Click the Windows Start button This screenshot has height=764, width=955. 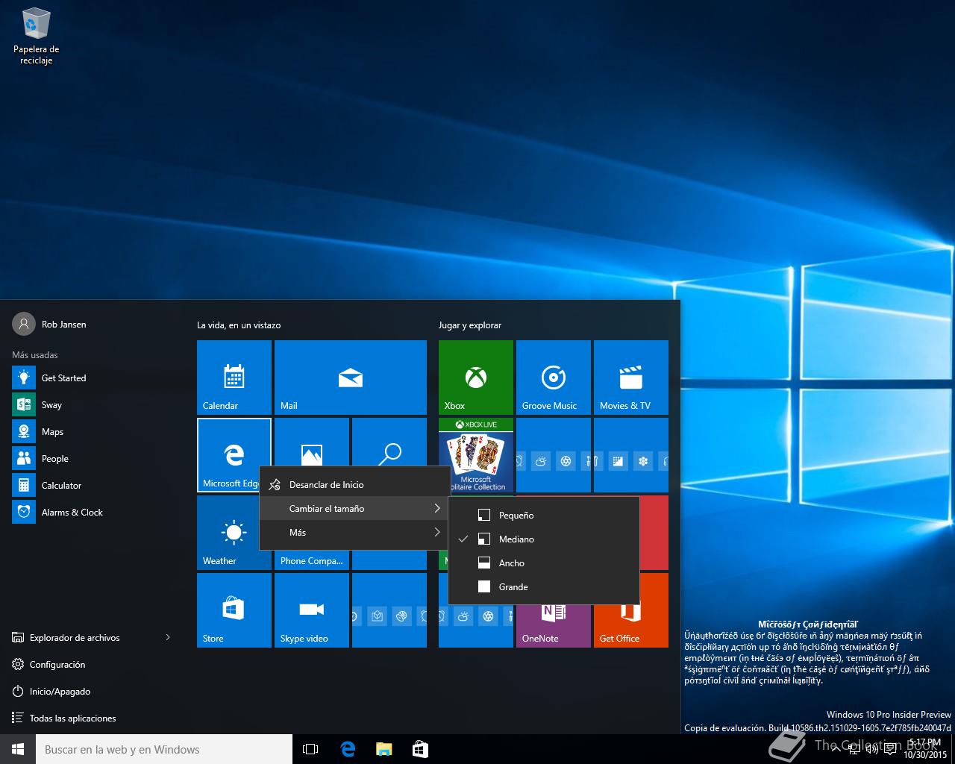point(18,749)
